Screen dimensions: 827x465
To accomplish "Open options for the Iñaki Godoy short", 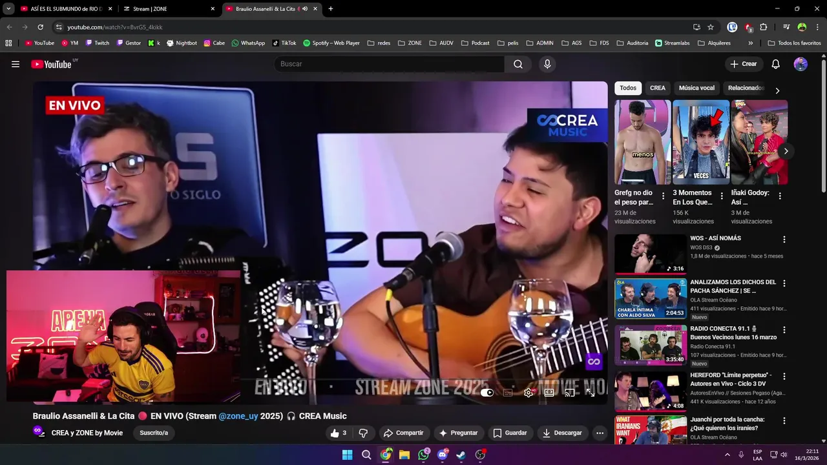I will tap(780, 196).
